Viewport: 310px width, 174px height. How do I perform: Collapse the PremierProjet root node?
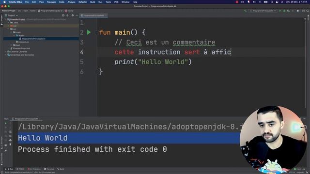pyautogui.click(x=5, y=19)
